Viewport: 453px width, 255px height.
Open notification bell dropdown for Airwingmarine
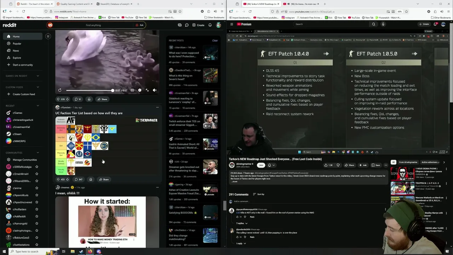pos(271,165)
